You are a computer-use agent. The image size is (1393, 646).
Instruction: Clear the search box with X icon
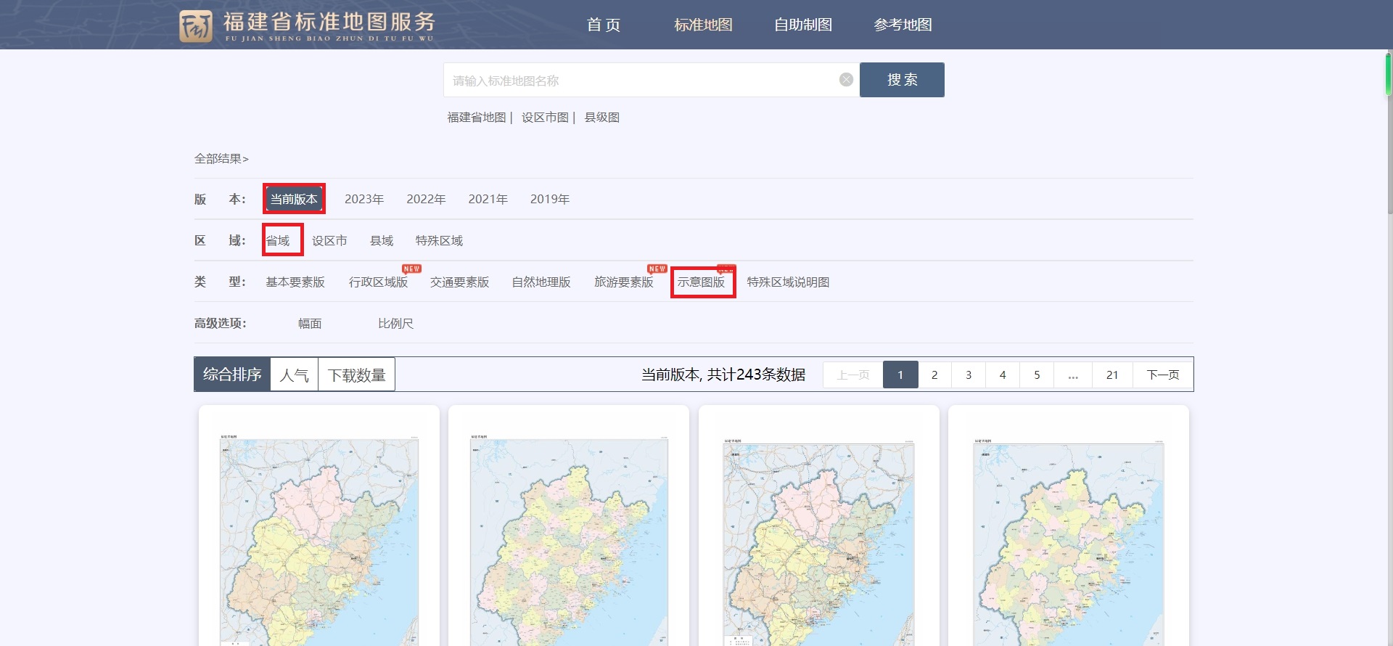846,80
